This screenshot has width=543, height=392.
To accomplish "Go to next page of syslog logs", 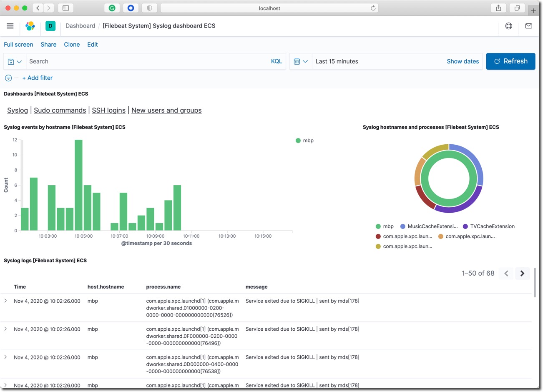I will tap(522, 274).
